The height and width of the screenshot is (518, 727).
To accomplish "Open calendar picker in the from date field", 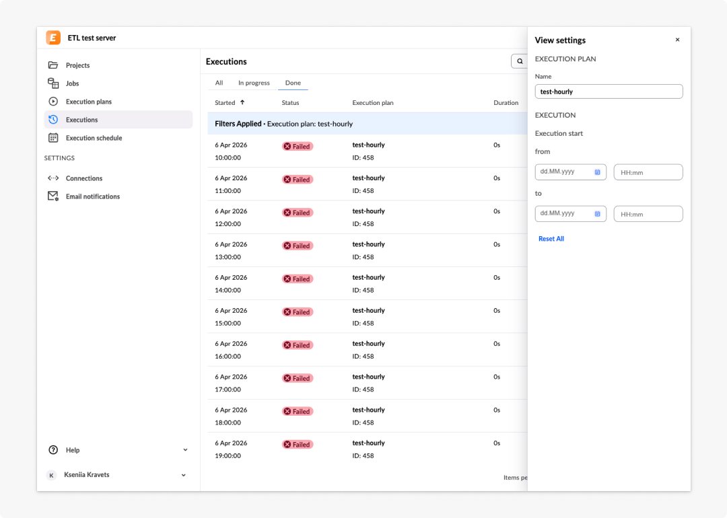I will 597,172.
